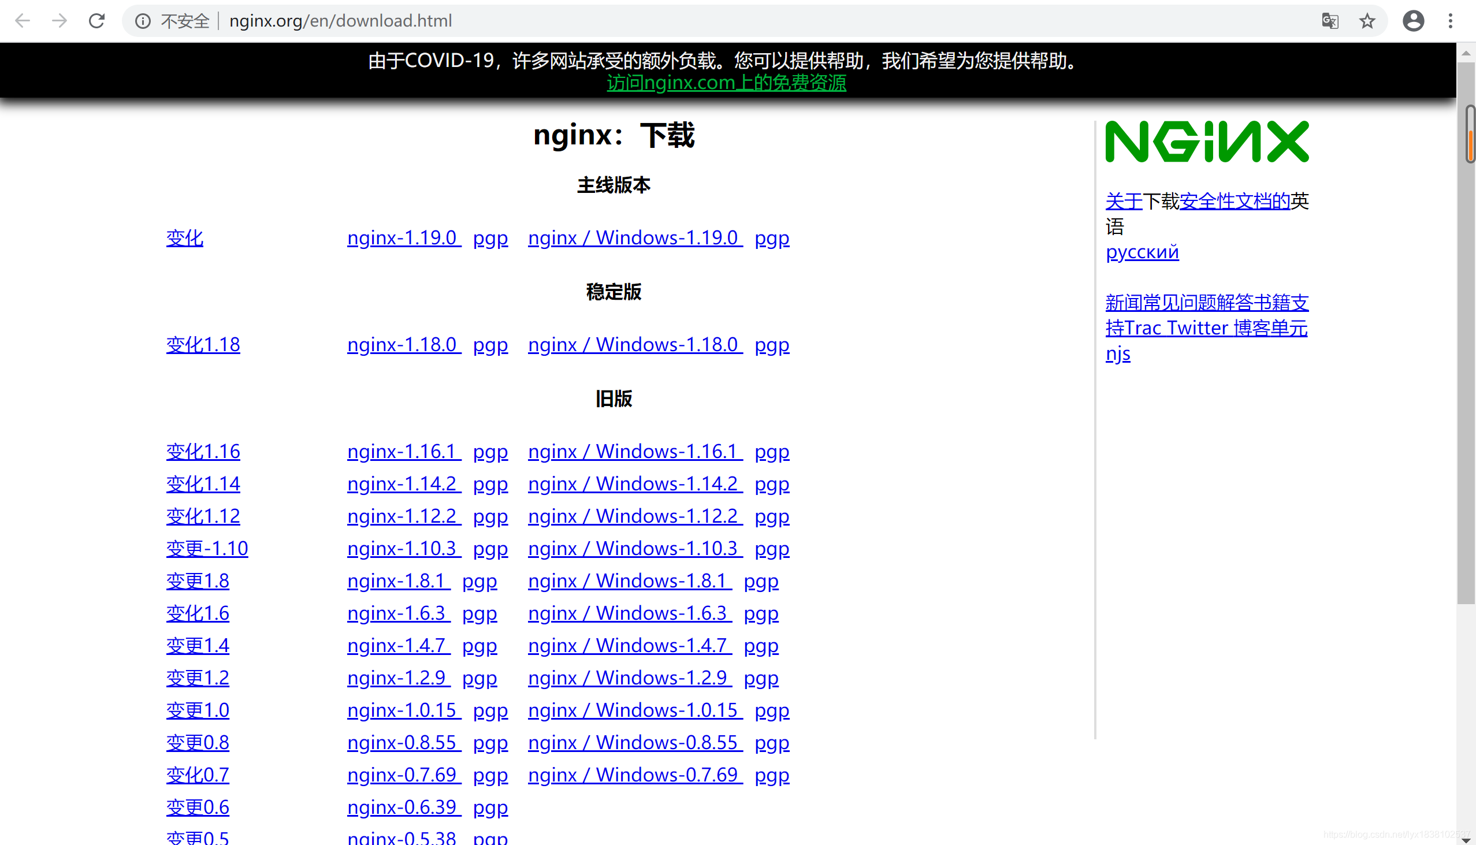Open the 变化1.14 changes link
Image resolution: width=1476 pixels, height=845 pixels.
tap(203, 483)
